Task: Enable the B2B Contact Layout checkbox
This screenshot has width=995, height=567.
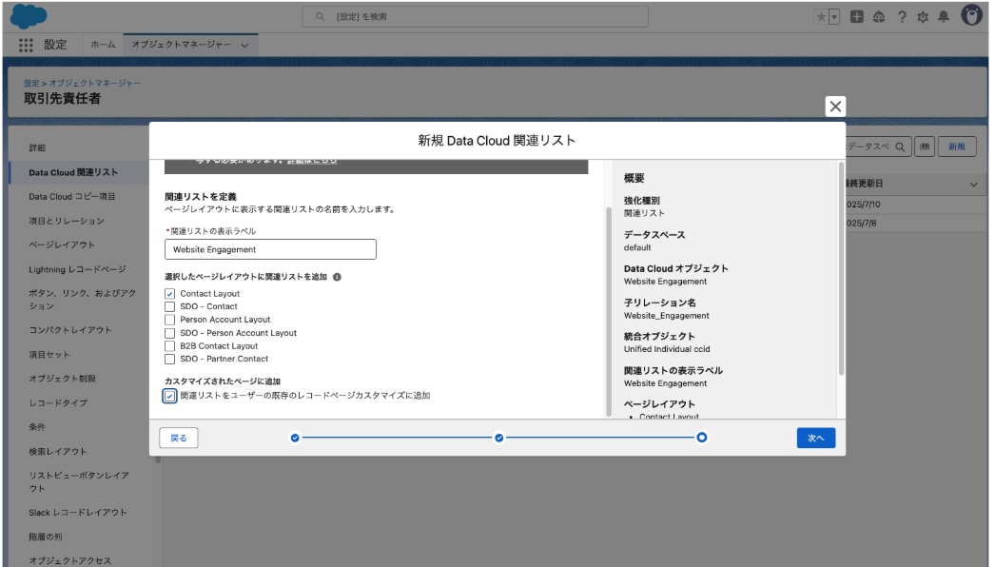Action: click(169, 346)
